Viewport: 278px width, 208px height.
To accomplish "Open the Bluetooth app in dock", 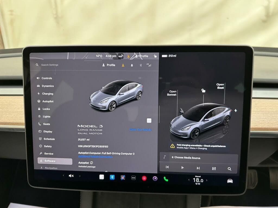I will [x=112, y=177].
